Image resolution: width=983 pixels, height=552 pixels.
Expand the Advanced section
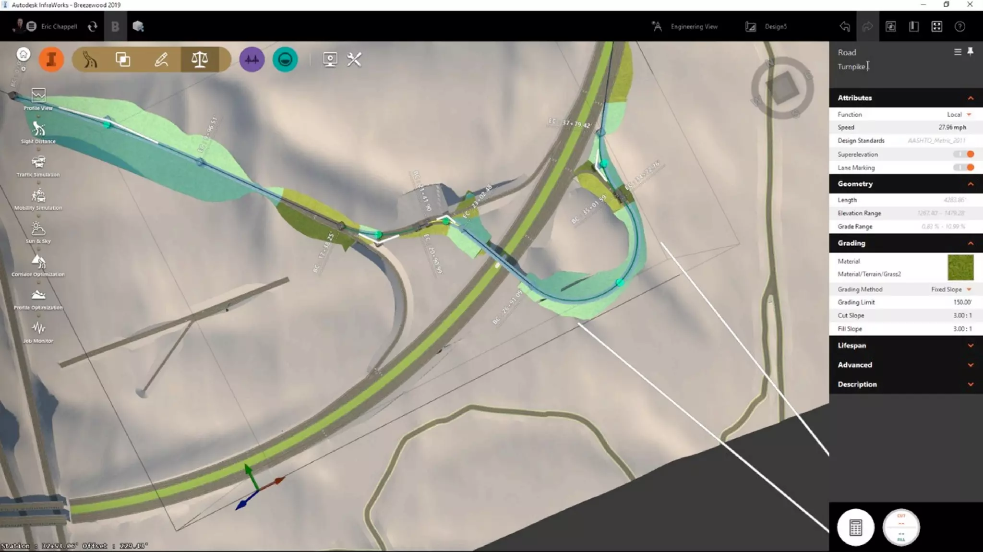(905, 365)
